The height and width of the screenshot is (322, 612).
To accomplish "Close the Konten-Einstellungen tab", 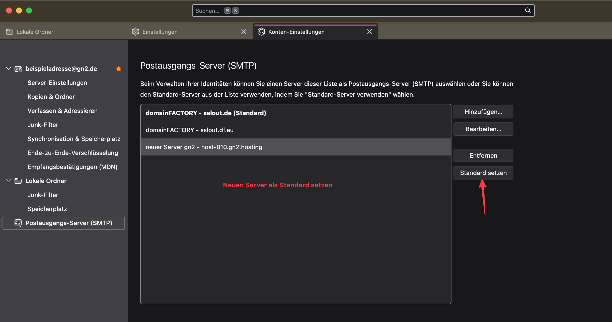I will [370, 32].
